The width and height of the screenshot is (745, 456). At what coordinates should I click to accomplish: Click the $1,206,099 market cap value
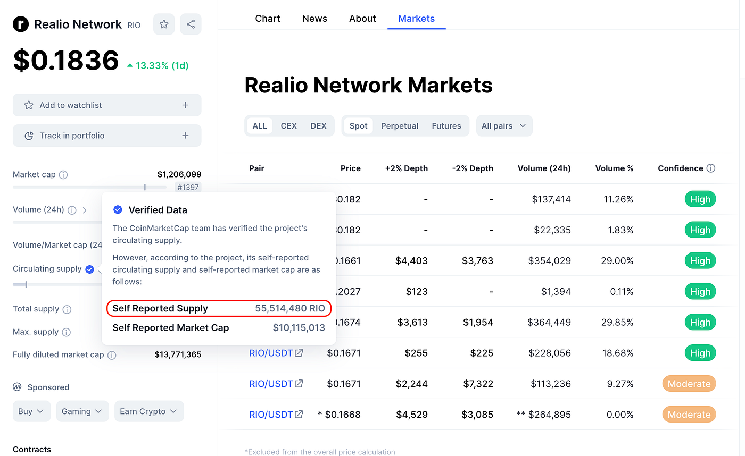(x=179, y=174)
